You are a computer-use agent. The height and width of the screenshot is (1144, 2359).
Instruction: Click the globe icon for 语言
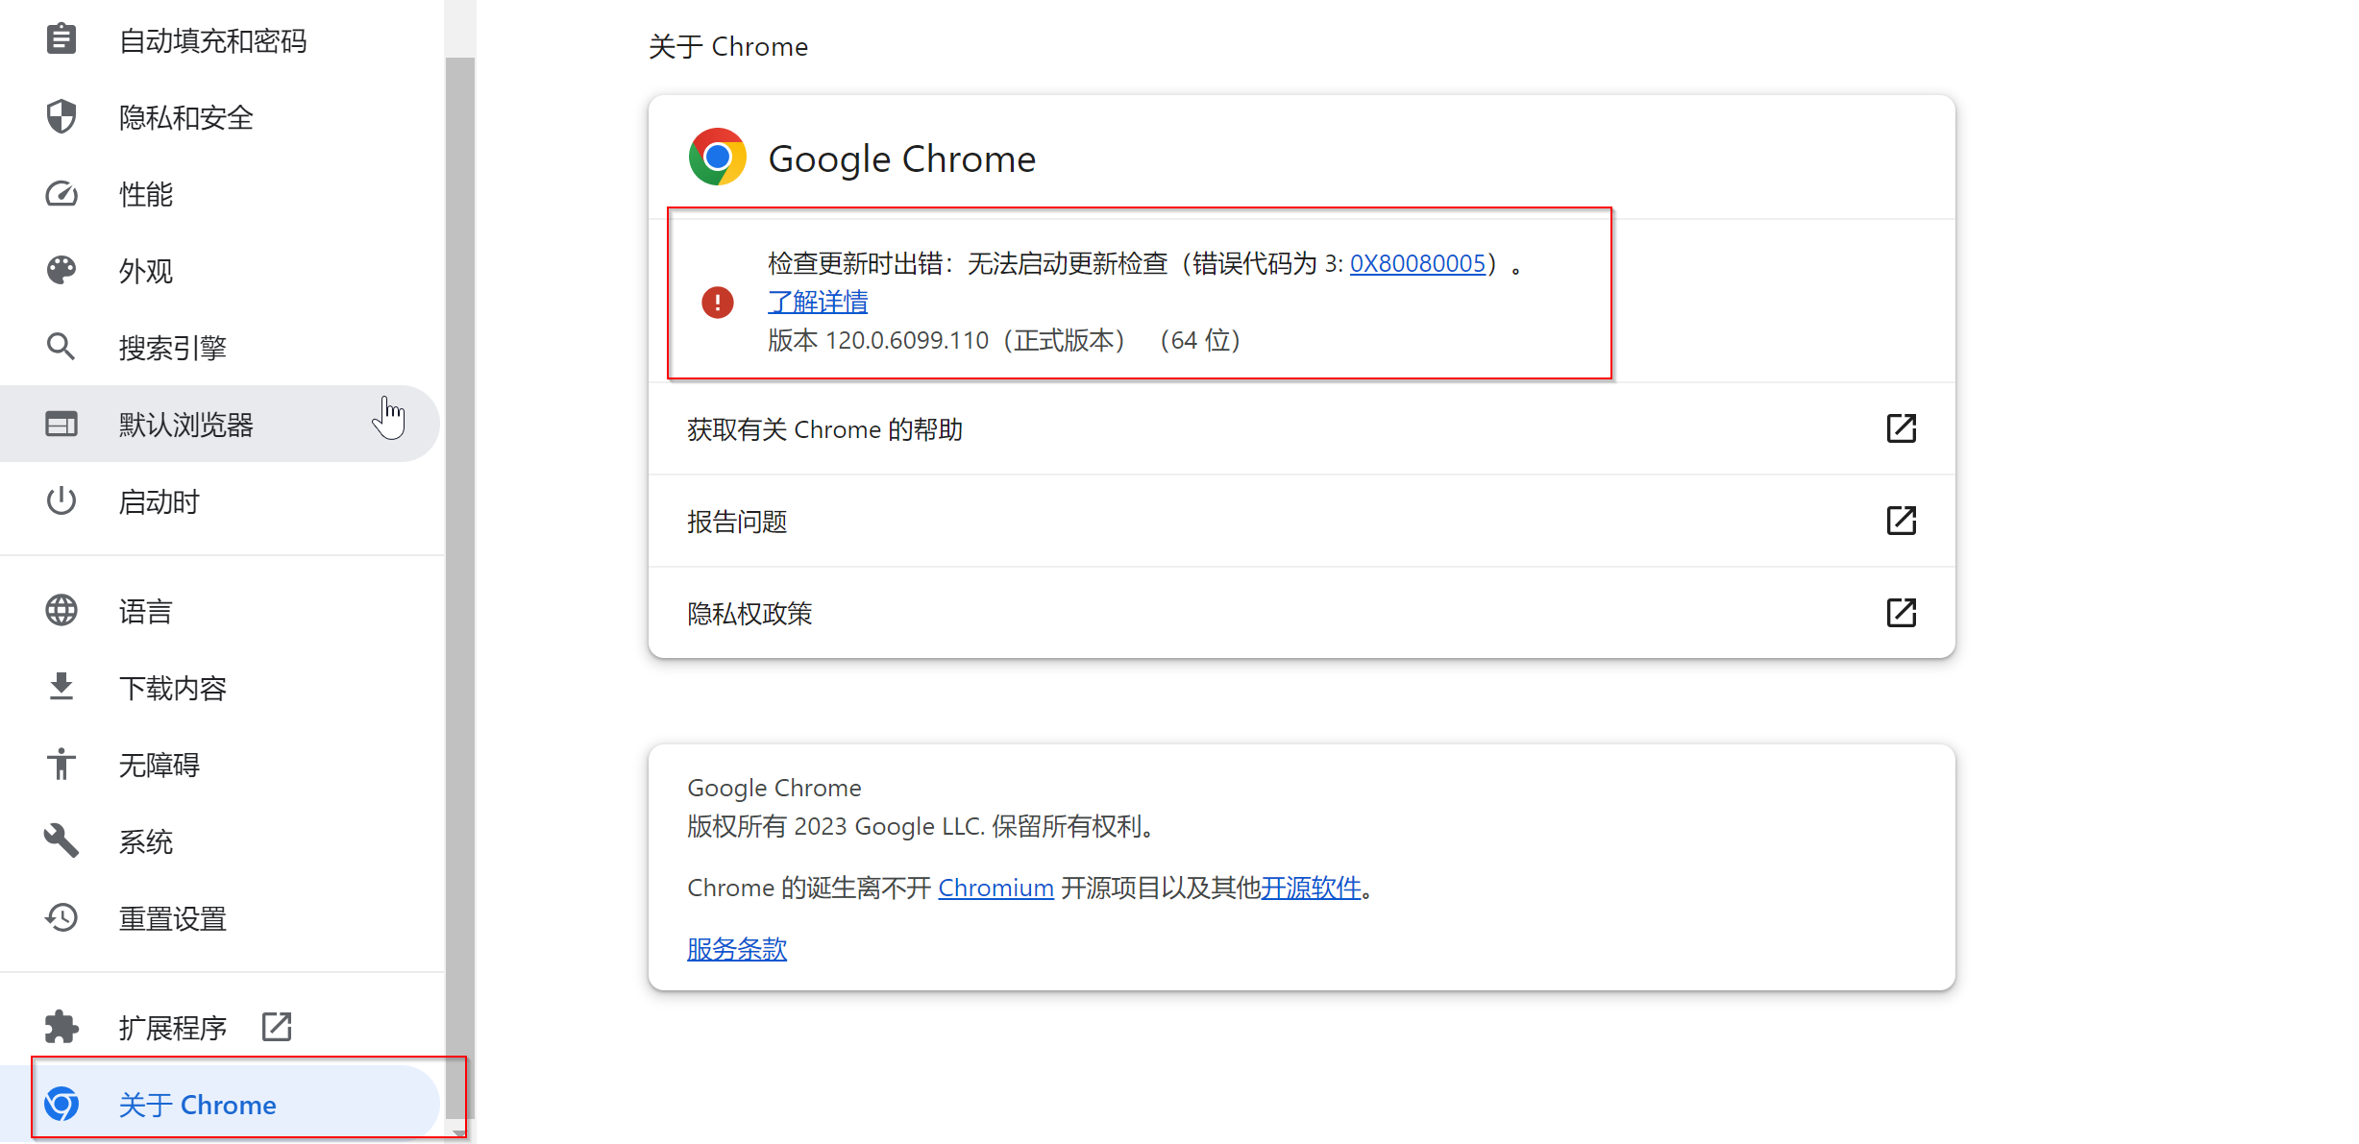pos(61,611)
